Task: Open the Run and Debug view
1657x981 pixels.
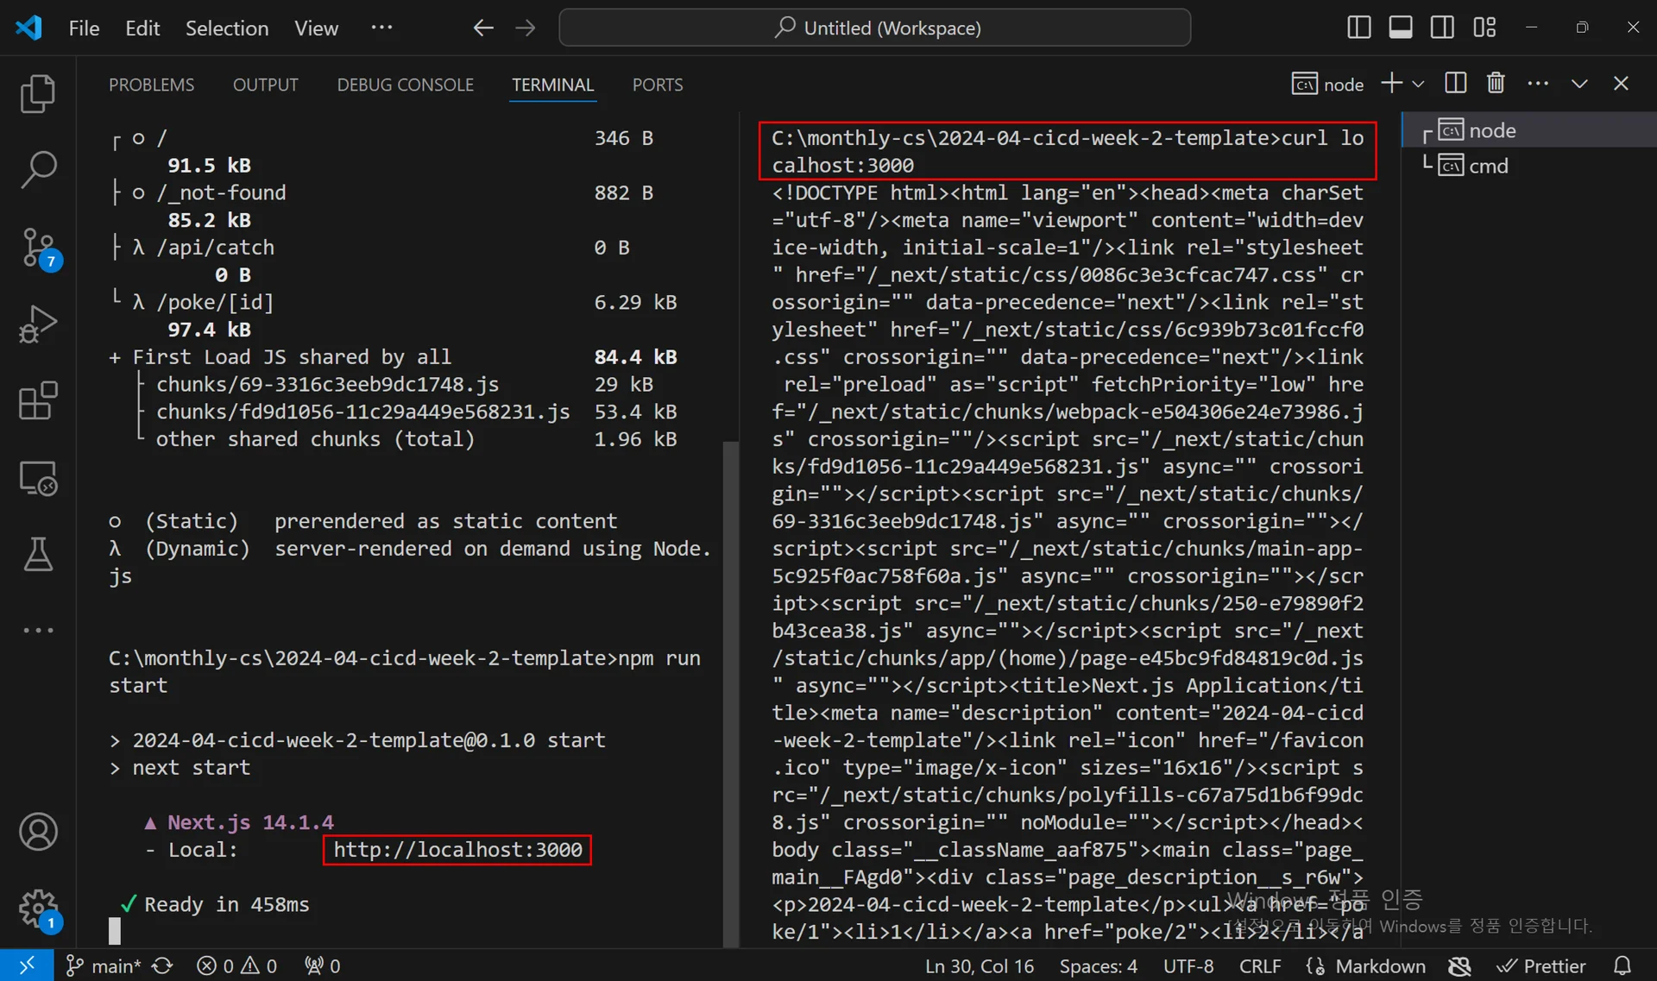Action: tap(38, 324)
